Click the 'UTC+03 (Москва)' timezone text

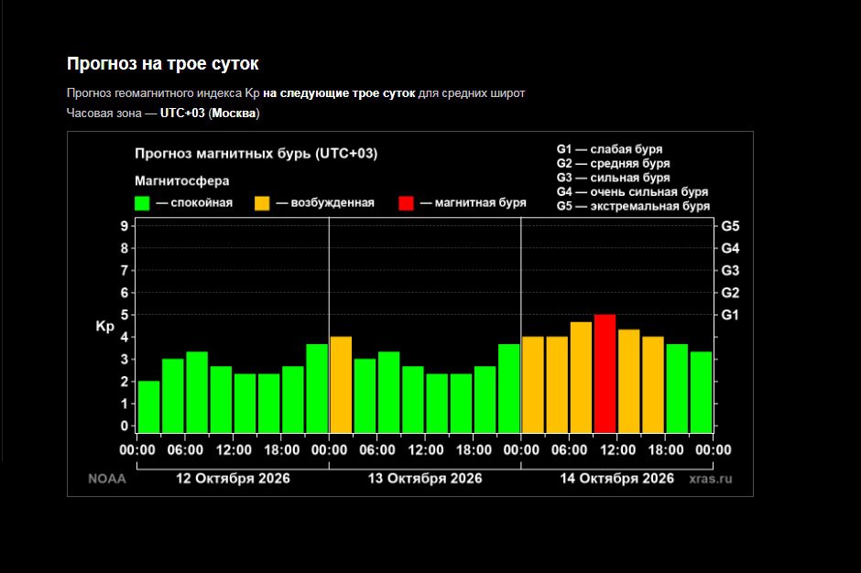(210, 114)
